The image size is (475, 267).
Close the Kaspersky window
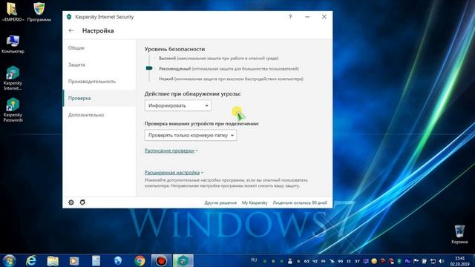coord(324,16)
